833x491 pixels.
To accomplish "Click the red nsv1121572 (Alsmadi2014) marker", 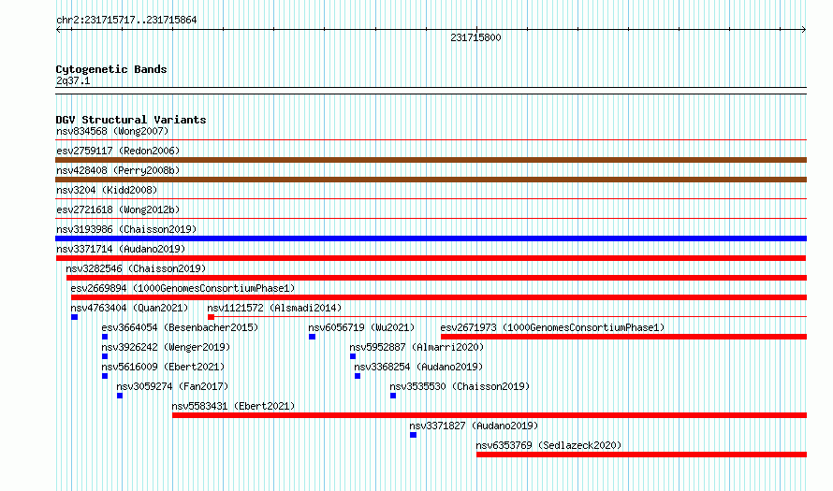I will click(x=211, y=317).
